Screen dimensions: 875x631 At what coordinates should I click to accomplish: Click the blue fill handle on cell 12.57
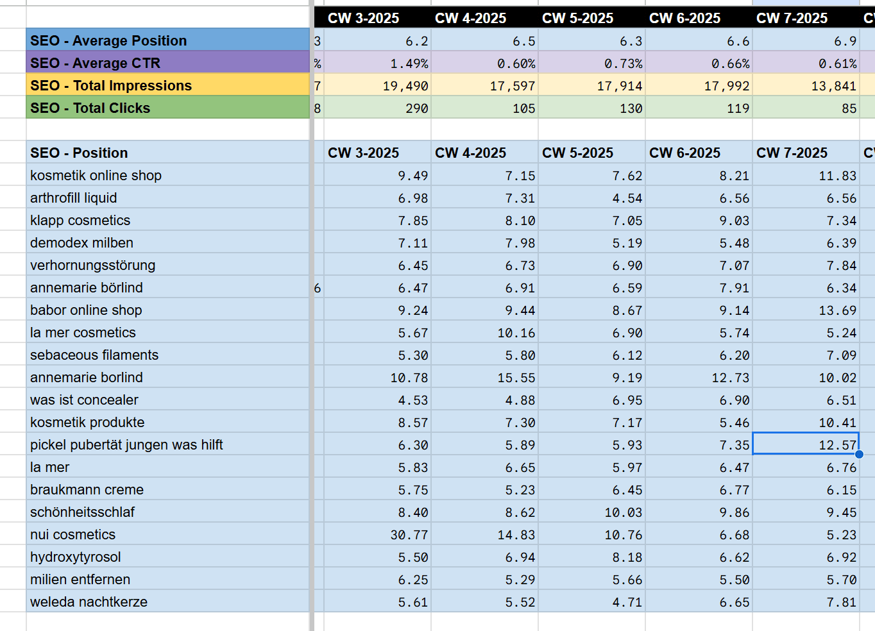pyautogui.click(x=859, y=454)
